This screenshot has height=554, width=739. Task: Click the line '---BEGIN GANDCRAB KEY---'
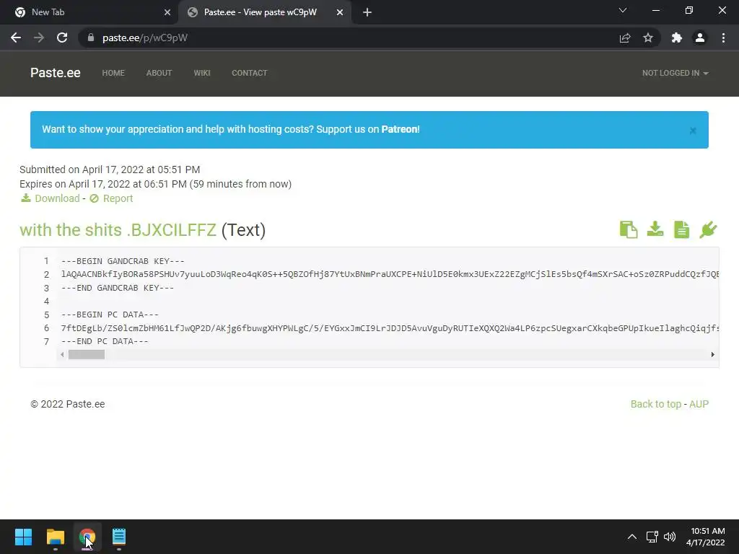pyautogui.click(x=123, y=261)
